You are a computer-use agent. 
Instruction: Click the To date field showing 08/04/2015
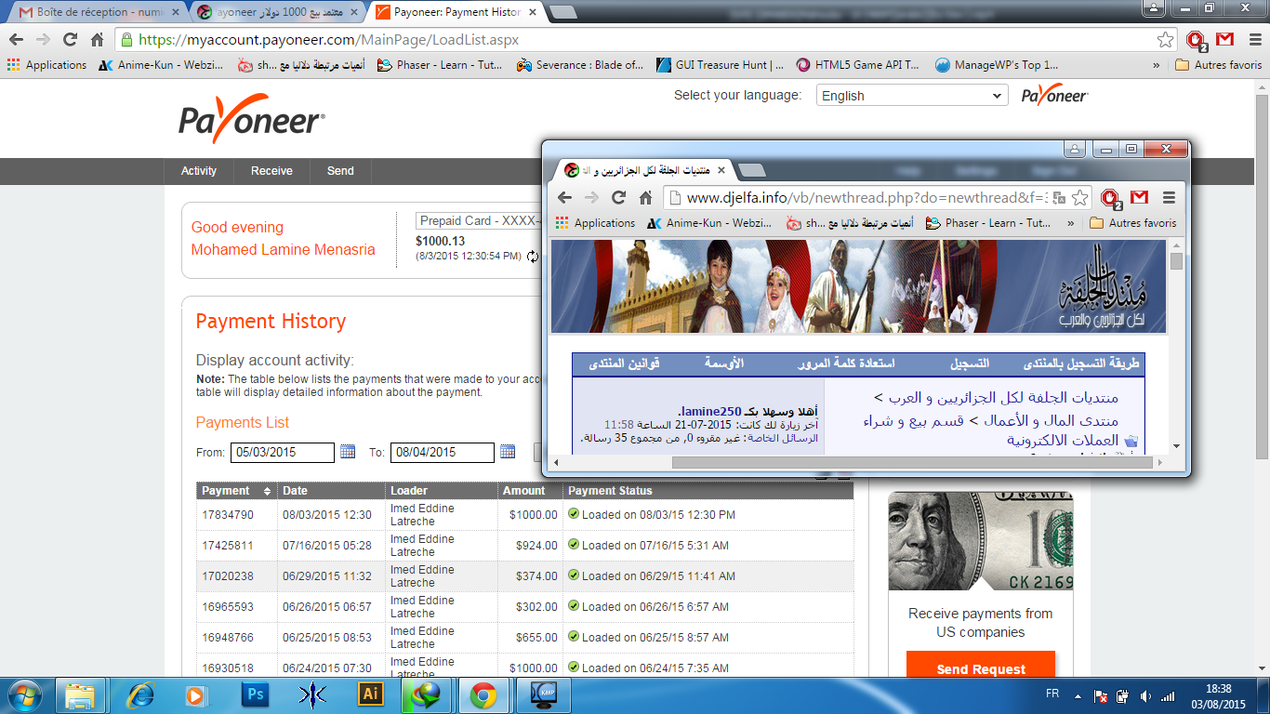(443, 453)
